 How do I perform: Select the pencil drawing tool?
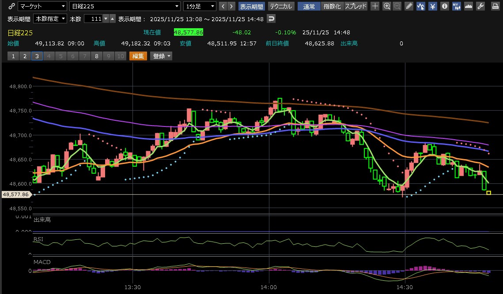[x=409, y=6]
